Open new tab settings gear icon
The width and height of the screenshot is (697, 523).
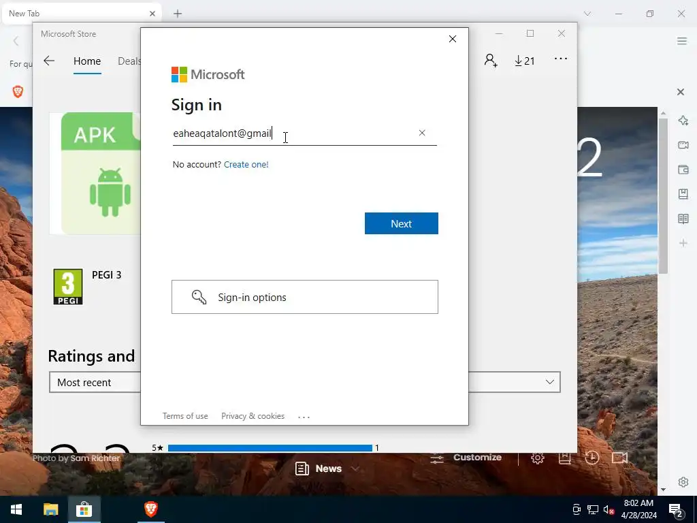[x=538, y=458]
